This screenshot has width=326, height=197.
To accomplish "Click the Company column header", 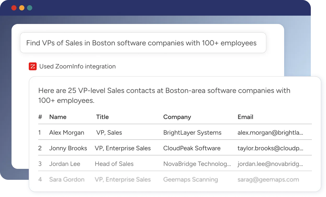I will coord(177,117).
